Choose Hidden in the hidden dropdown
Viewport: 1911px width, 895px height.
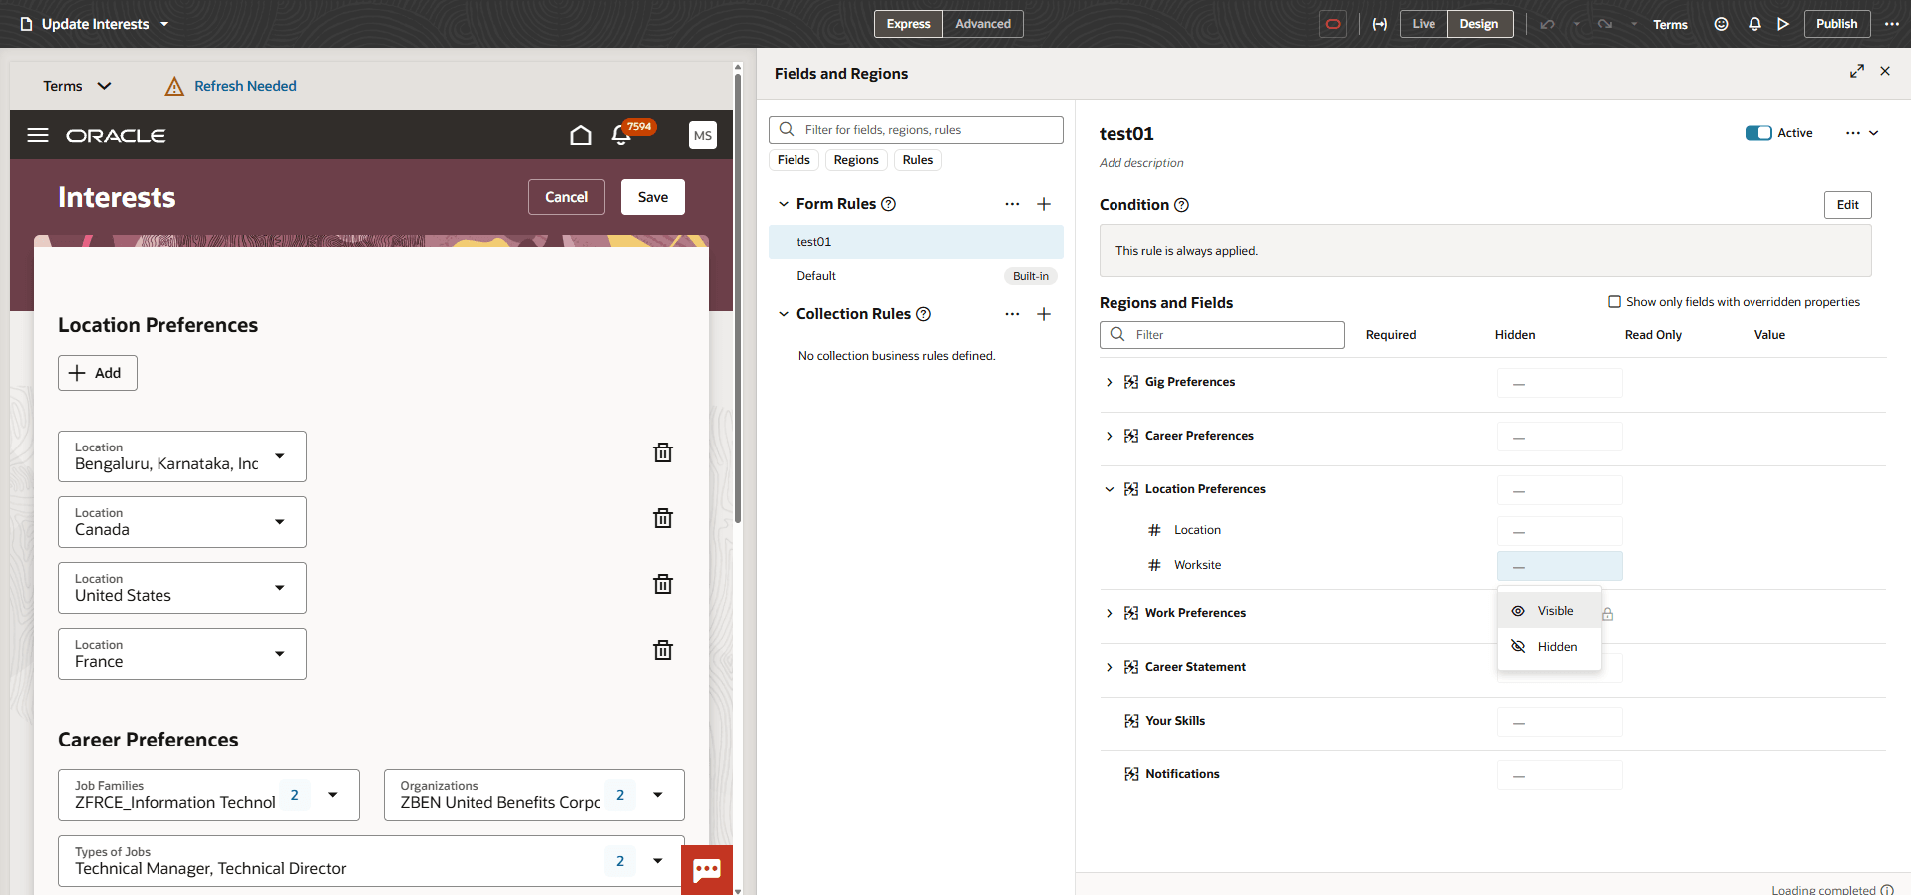click(1549, 647)
